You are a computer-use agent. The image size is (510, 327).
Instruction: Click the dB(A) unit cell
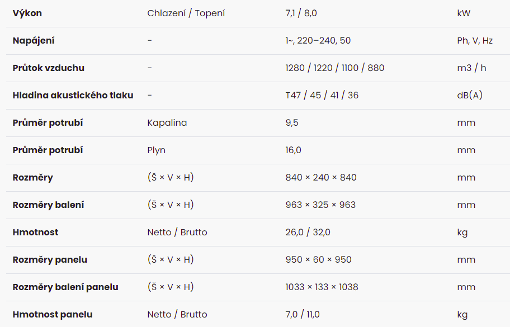click(470, 95)
